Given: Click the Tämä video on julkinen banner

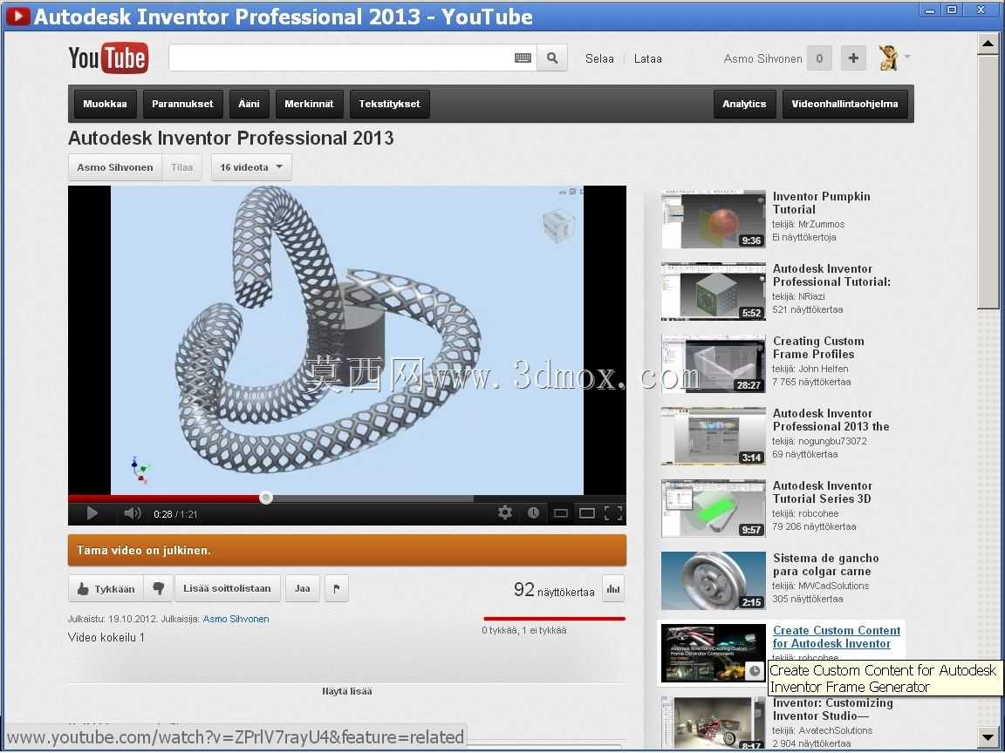Looking at the screenshot, I should tap(346, 551).
